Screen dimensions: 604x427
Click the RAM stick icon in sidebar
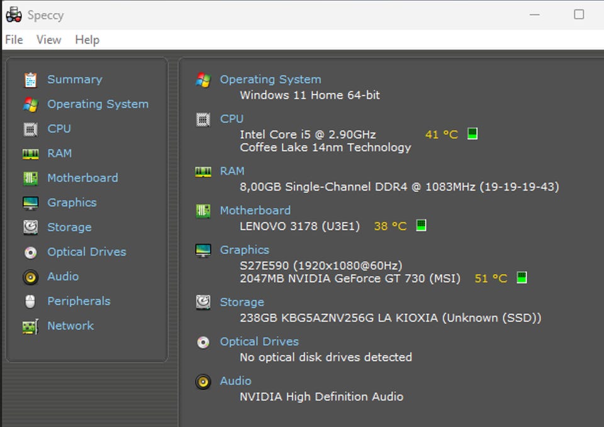30,153
